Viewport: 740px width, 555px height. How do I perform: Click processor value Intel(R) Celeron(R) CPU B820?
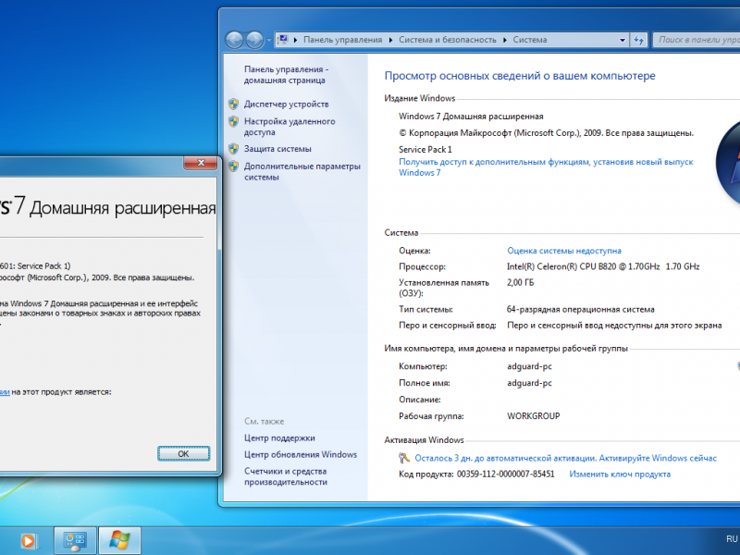coord(603,266)
